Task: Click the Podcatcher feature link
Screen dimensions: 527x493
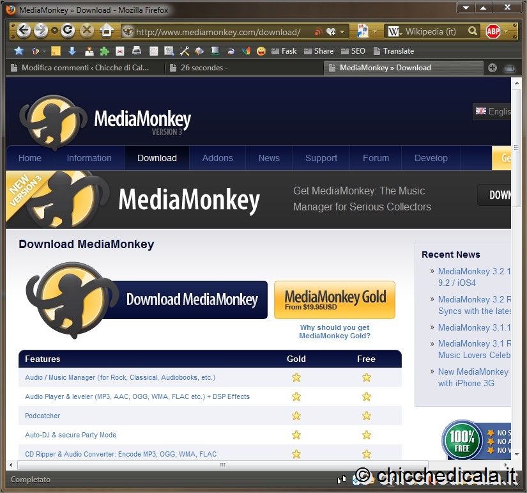Action: pyautogui.click(x=43, y=416)
